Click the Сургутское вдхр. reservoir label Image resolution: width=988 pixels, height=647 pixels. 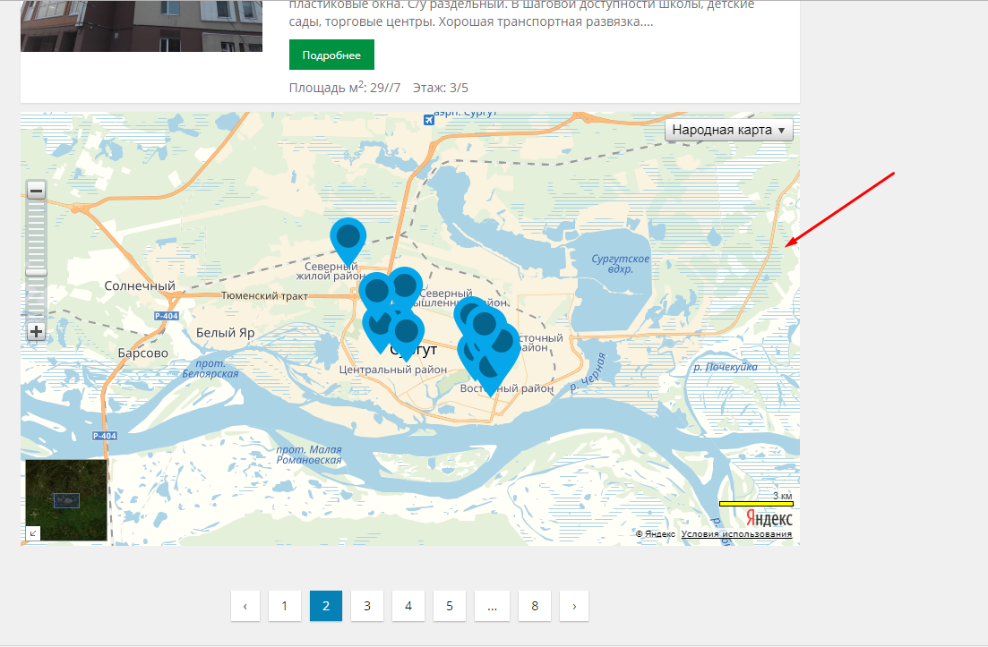621,264
